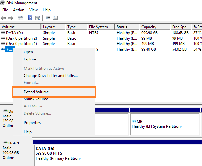
Task: Click Properties in the context menu
Action: 32,123
